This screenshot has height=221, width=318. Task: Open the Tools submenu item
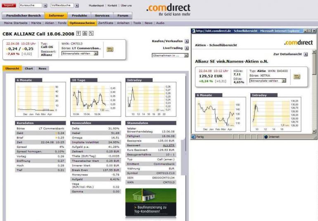click(x=137, y=23)
